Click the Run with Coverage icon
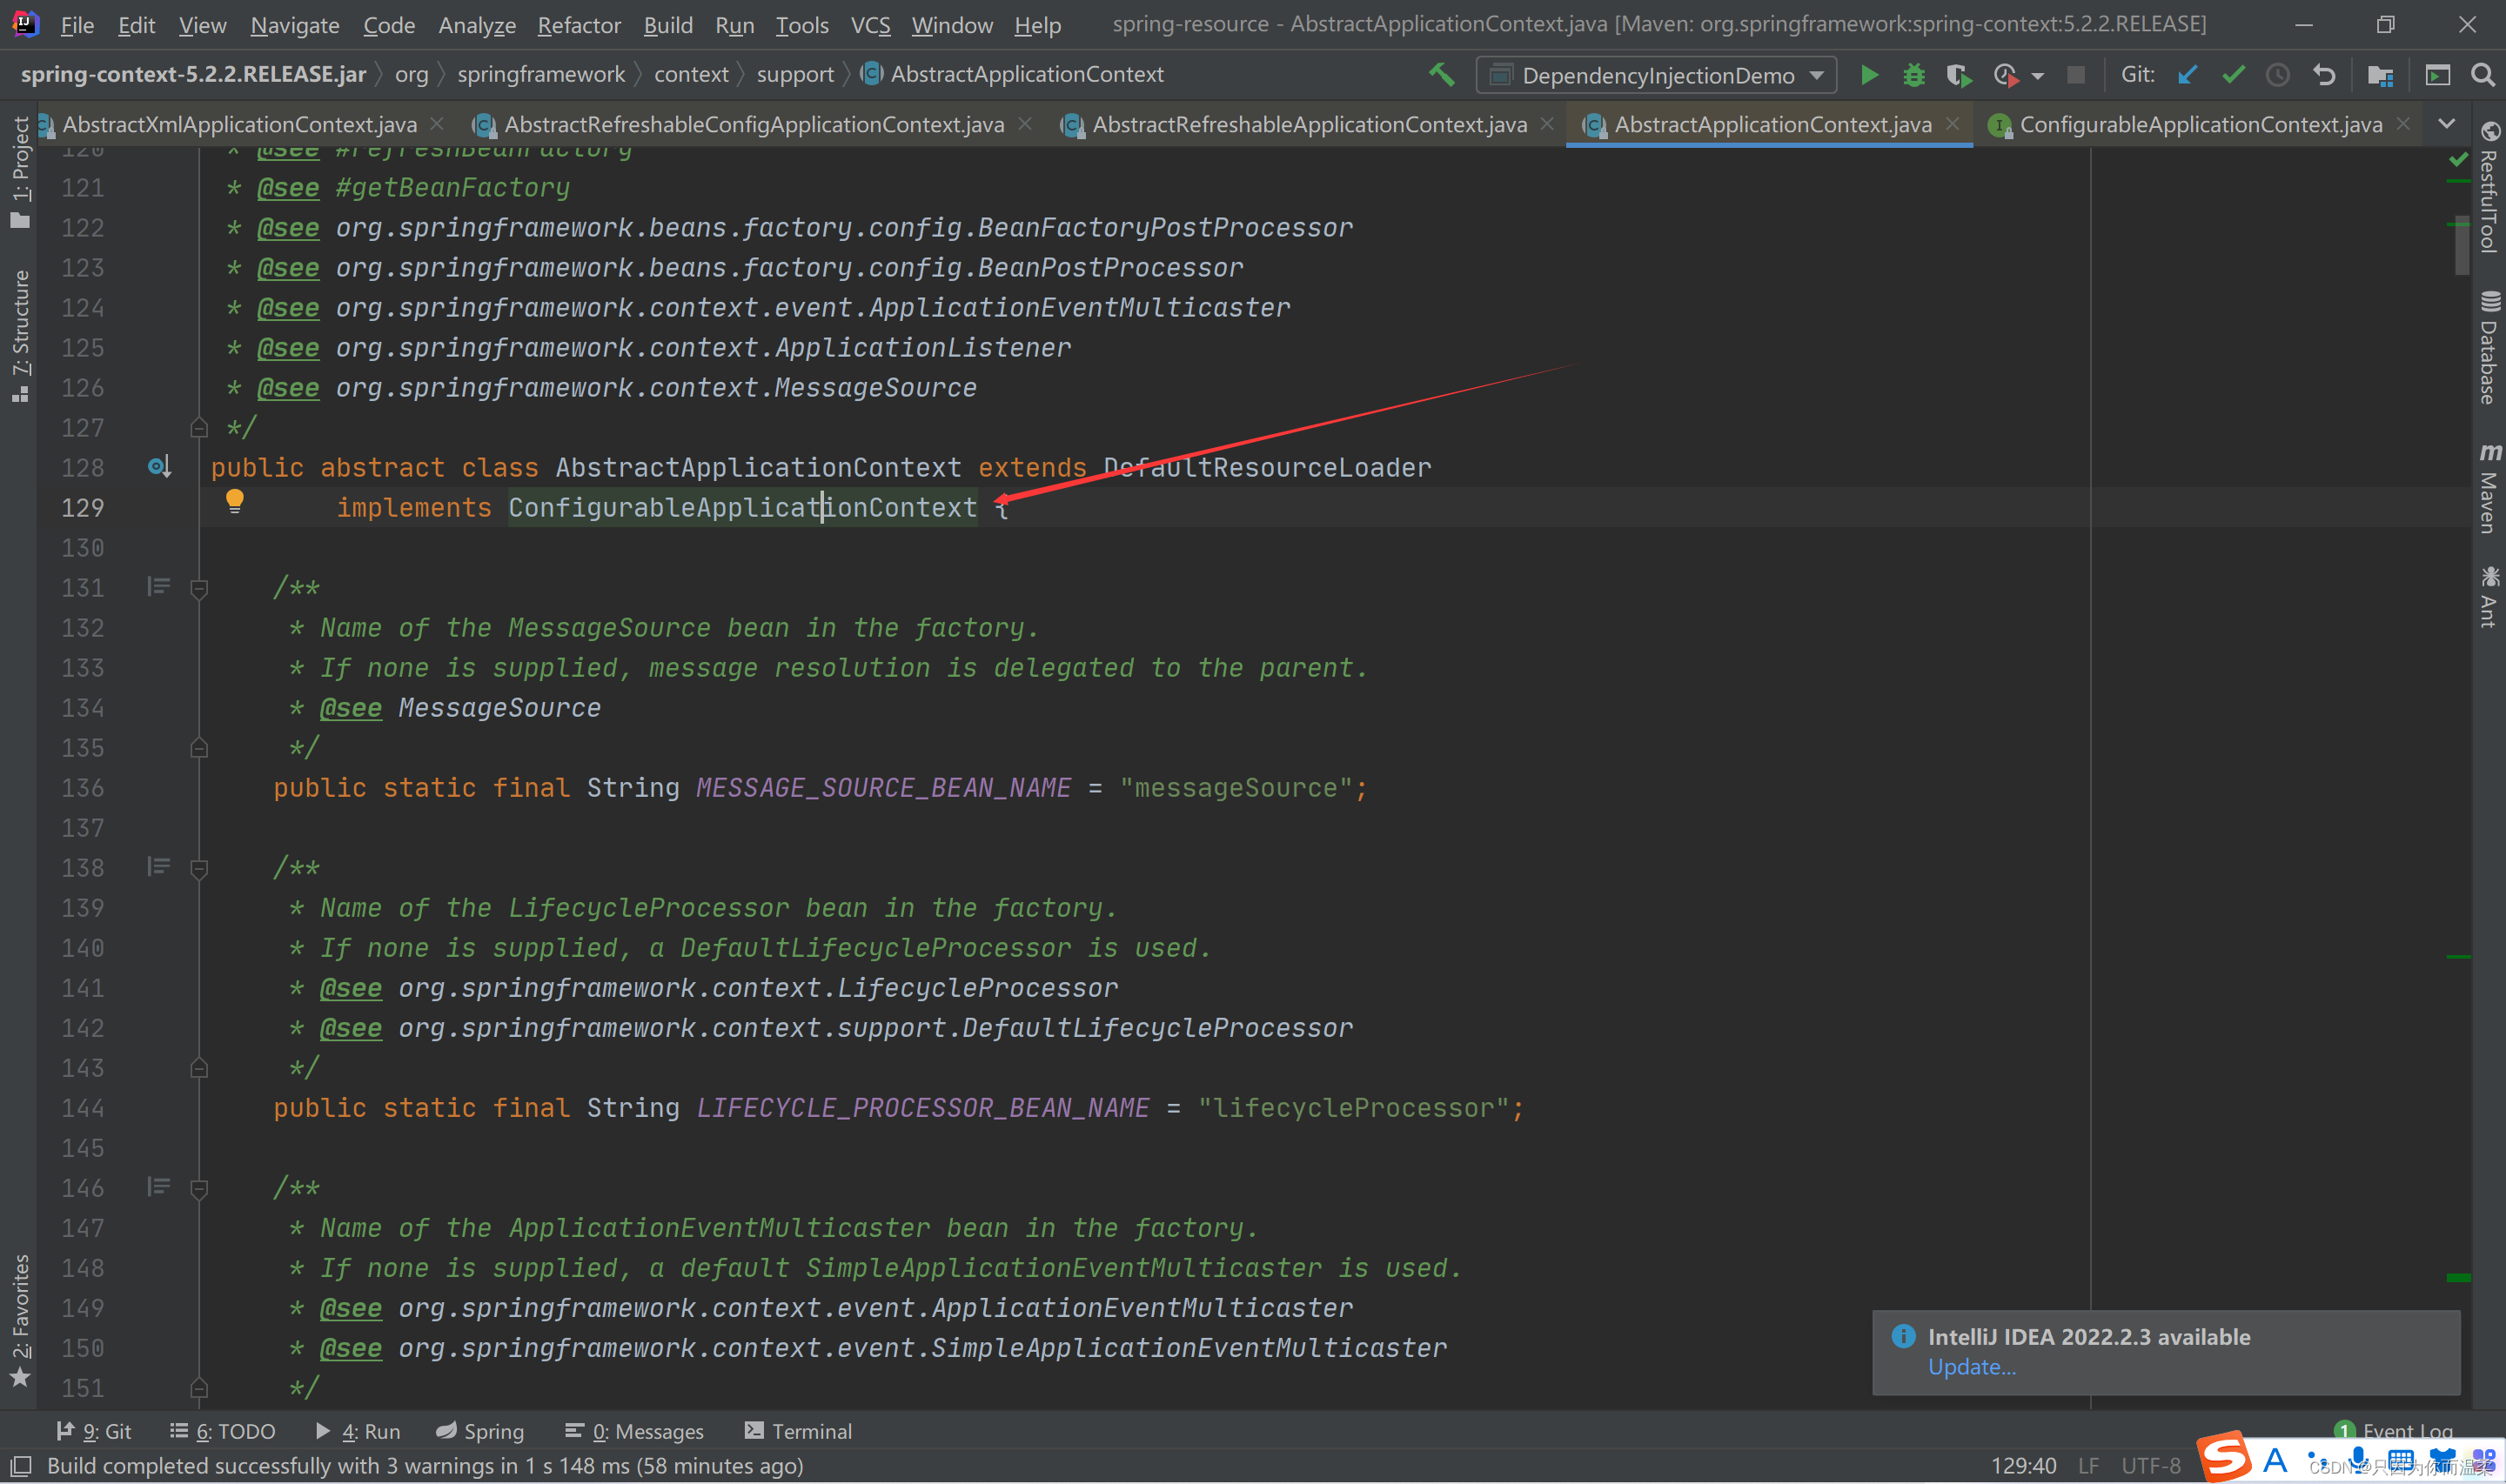2506x1484 pixels. pyautogui.click(x=1957, y=75)
